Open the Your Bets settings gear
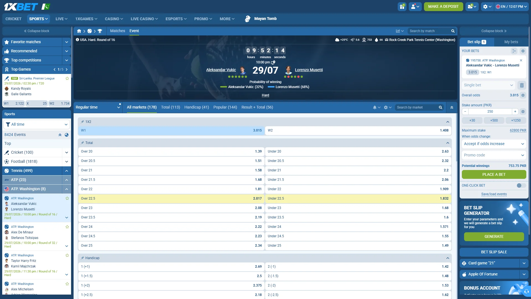 (523, 51)
